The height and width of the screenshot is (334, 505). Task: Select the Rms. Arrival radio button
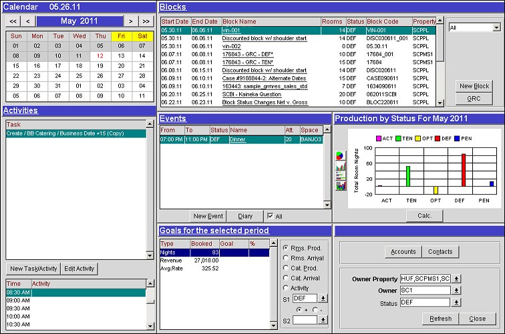287,258
